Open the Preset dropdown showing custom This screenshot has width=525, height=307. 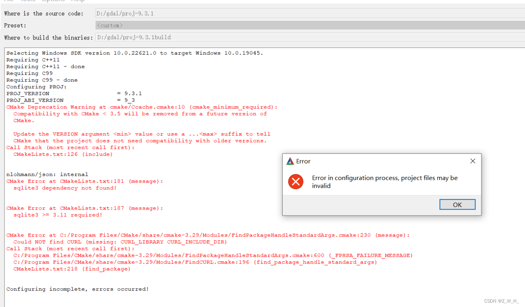click(310, 25)
